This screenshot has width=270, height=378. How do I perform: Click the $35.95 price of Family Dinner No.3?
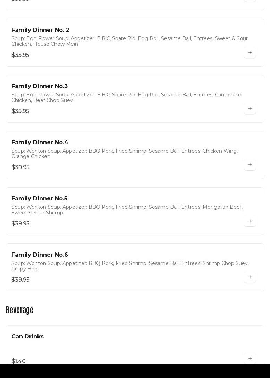point(20,111)
